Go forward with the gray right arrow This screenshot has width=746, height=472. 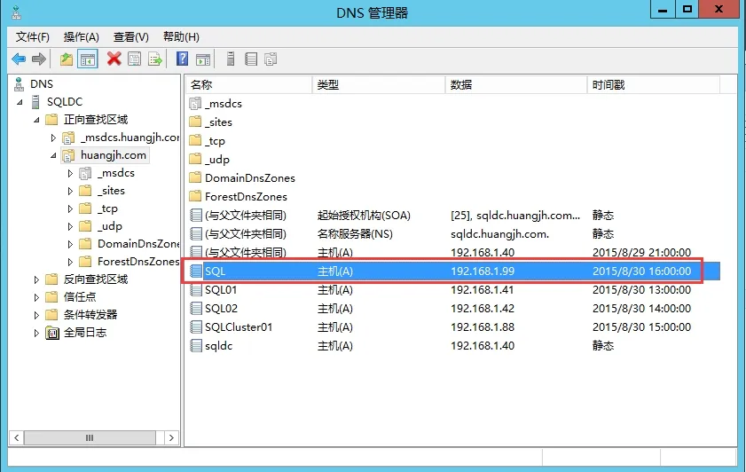coord(39,59)
